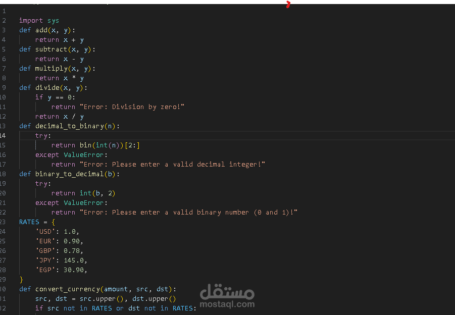Click the "subtract" function name
This screenshot has height=315, width=455.
click(52, 49)
